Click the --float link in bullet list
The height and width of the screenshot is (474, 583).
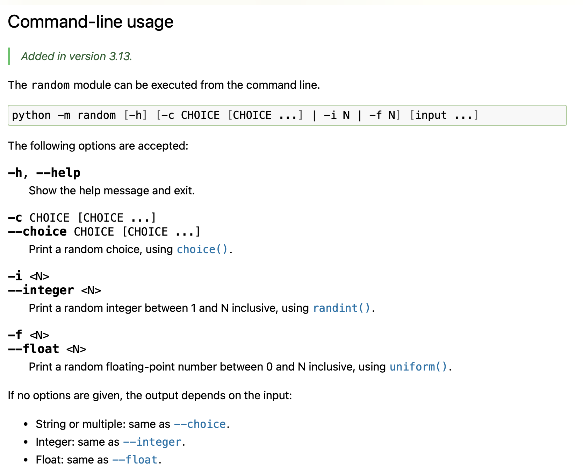click(135, 460)
